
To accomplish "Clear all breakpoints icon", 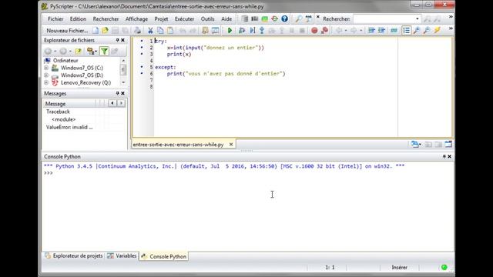I will pyautogui.click(x=324, y=31).
